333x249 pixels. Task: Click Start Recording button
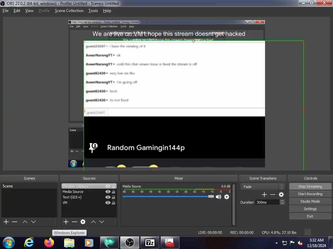point(310,194)
